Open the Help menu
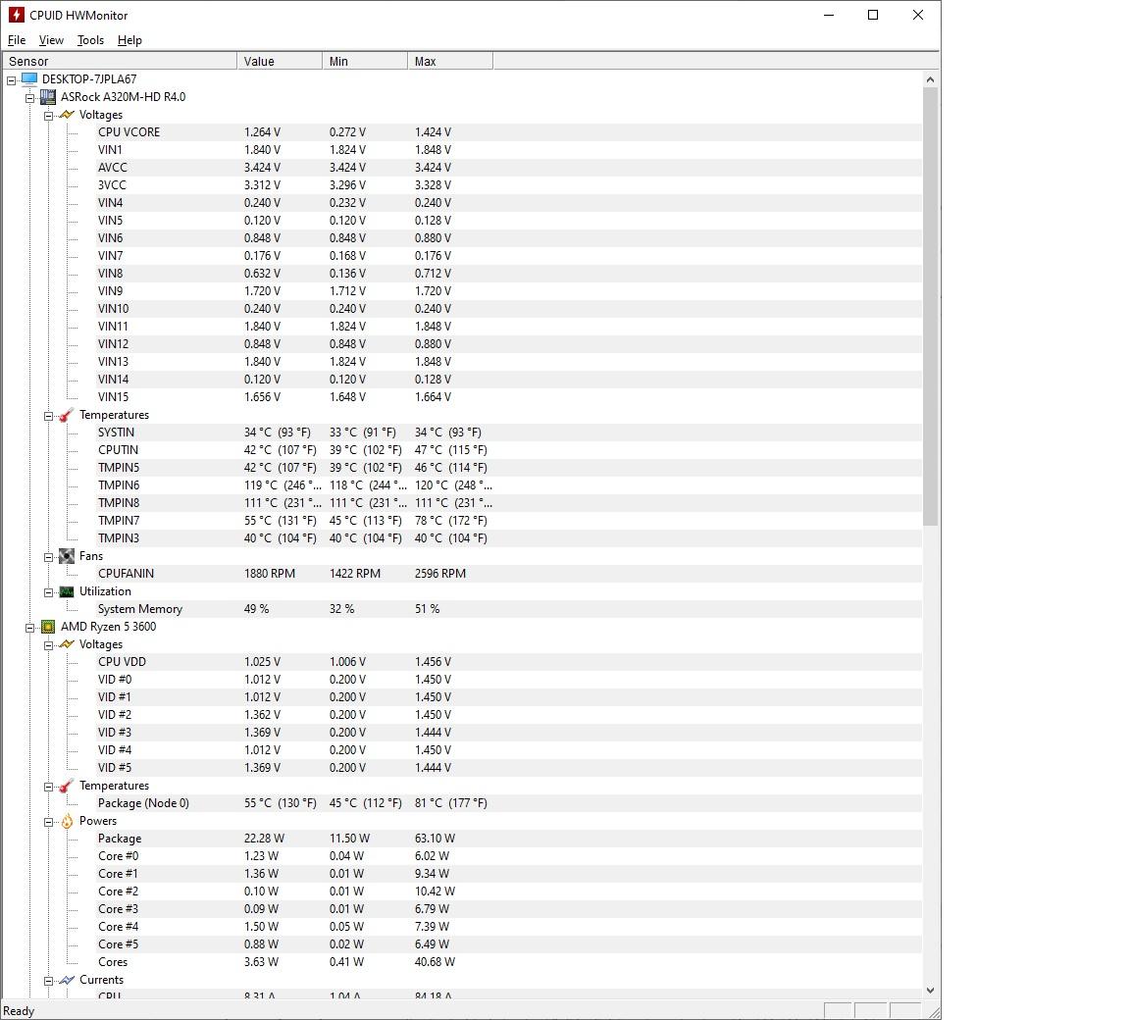Screen dimensions: 1130x1020 pos(129,40)
